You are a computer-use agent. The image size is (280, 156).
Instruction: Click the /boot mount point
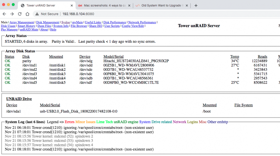pyautogui.click(x=207, y=111)
